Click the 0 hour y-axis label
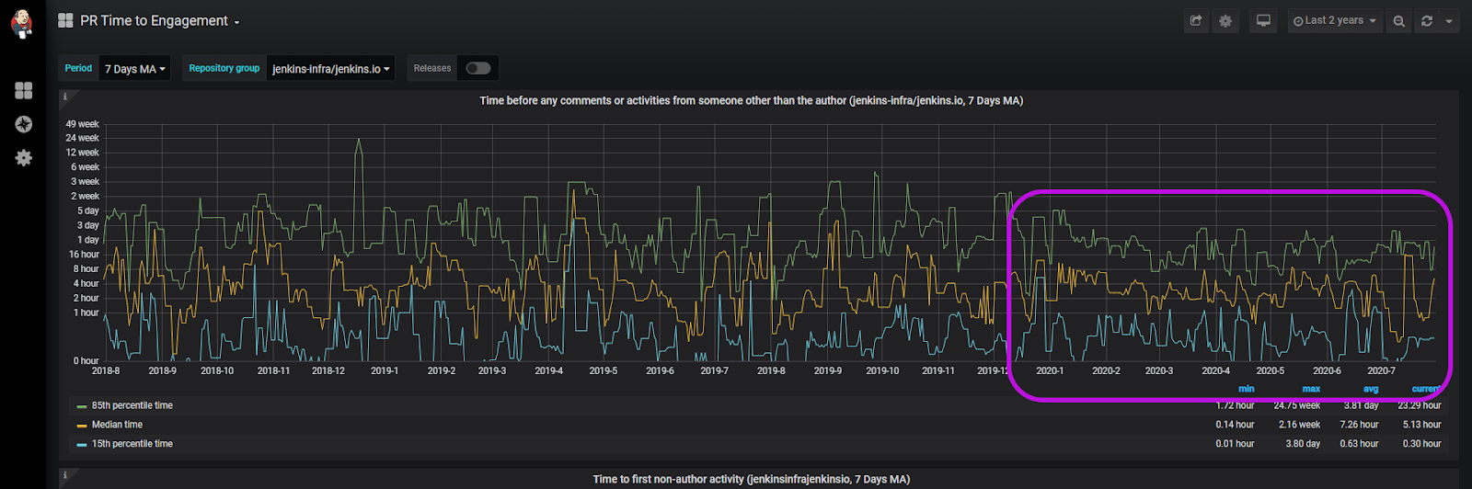 [86, 360]
